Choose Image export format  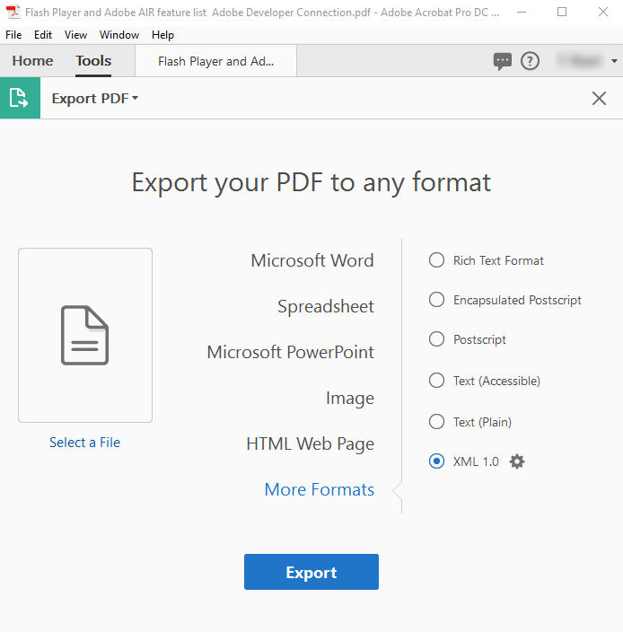[350, 399]
